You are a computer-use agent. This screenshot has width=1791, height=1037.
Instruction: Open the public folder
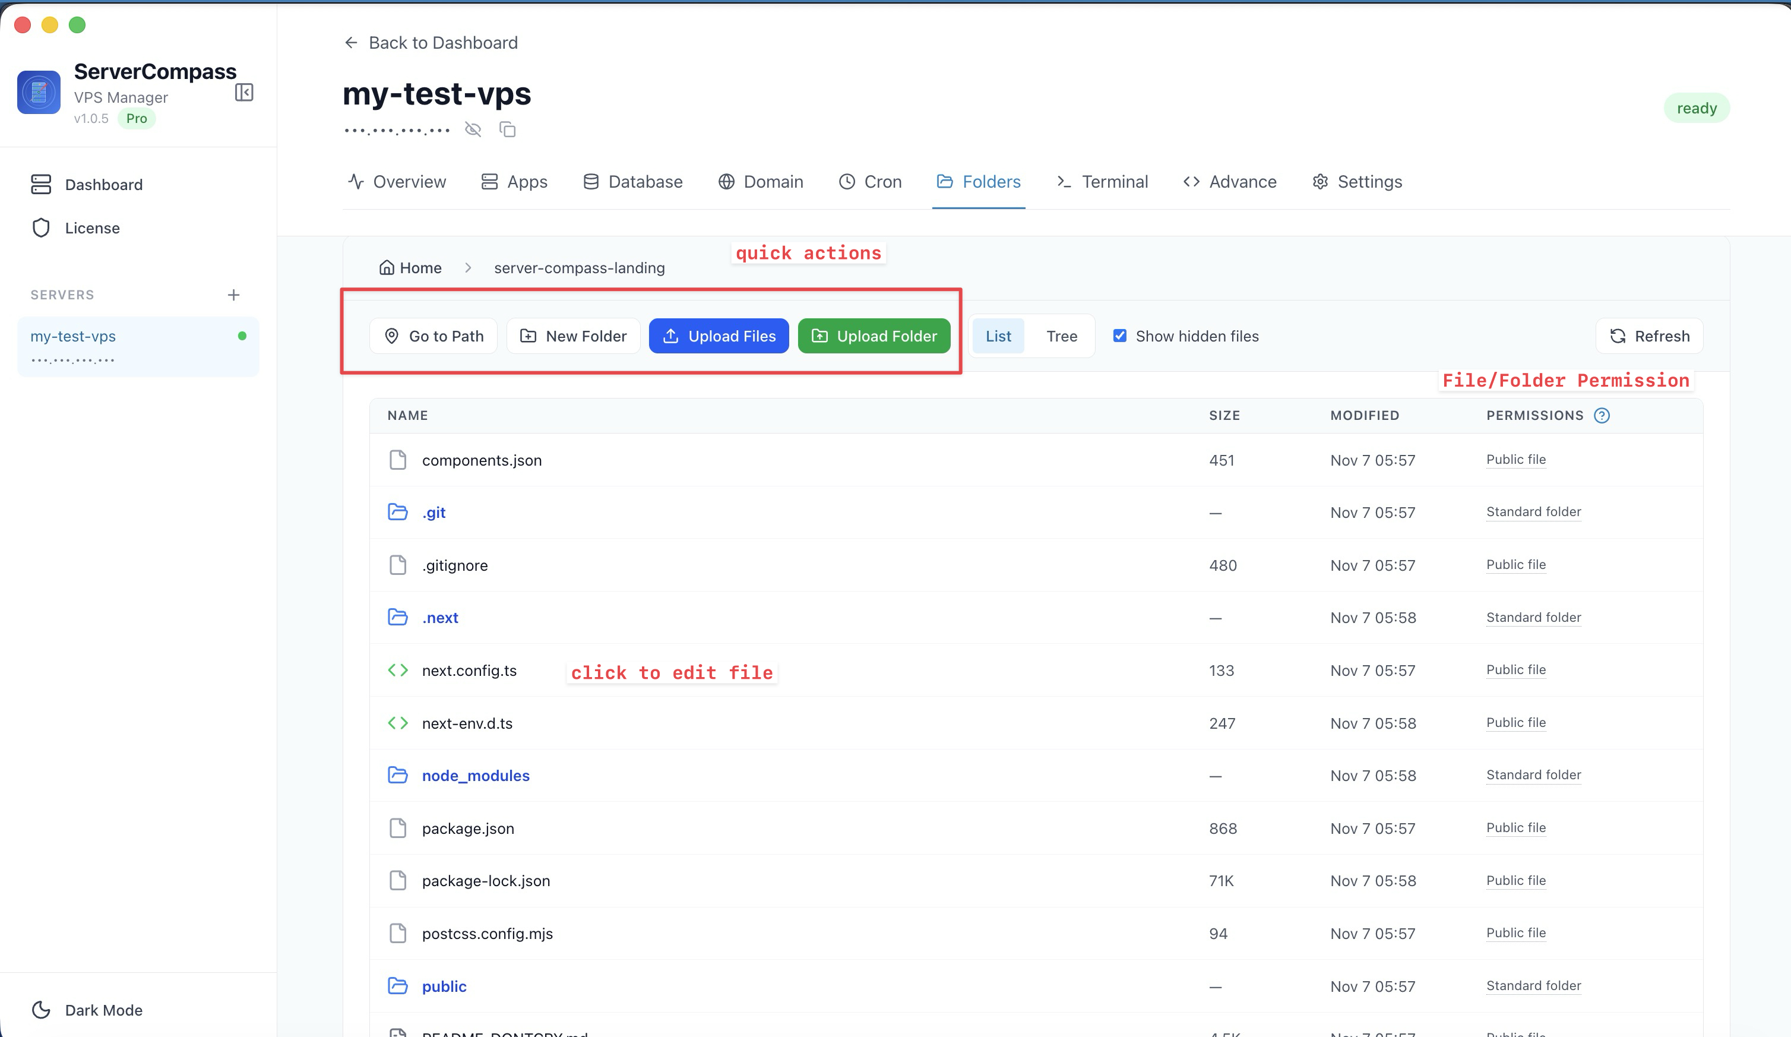444,986
